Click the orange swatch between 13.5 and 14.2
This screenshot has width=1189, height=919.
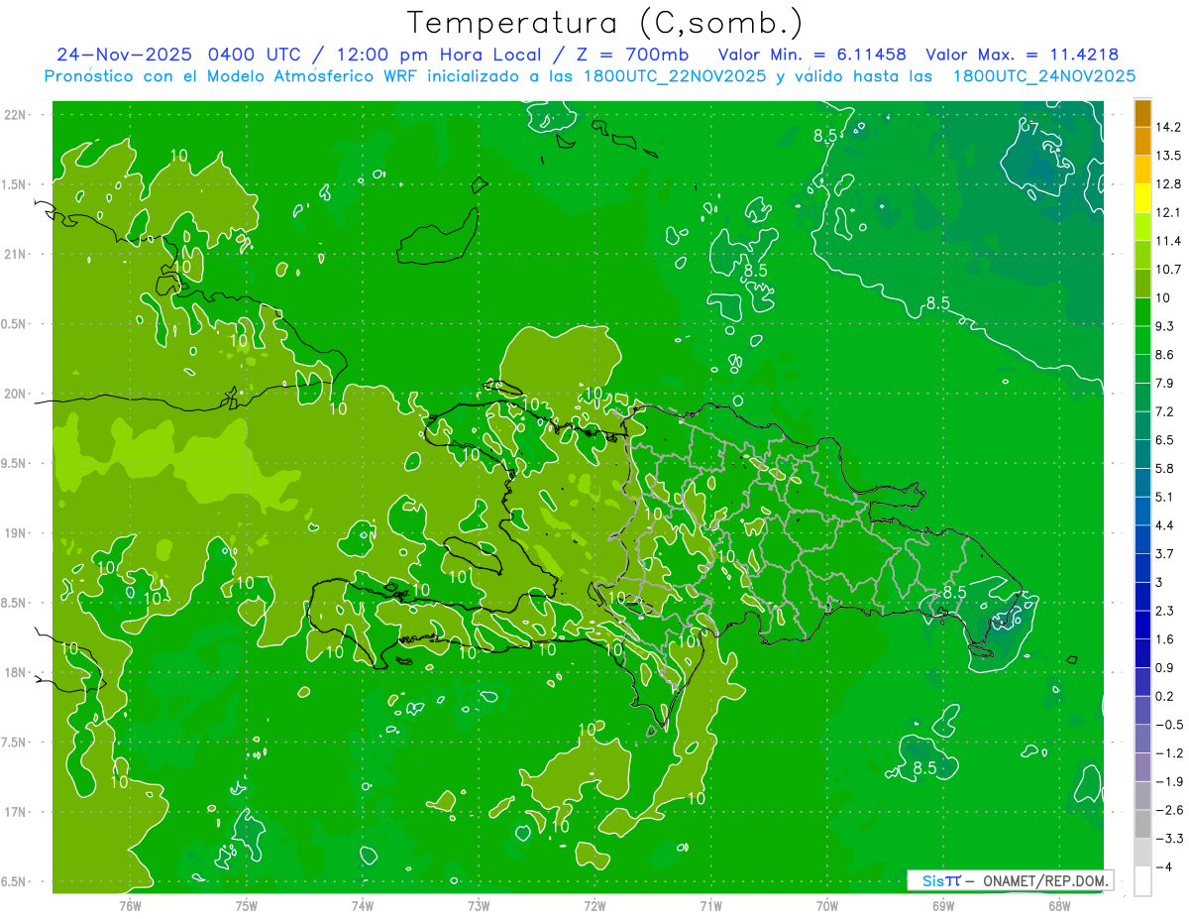click(1142, 141)
